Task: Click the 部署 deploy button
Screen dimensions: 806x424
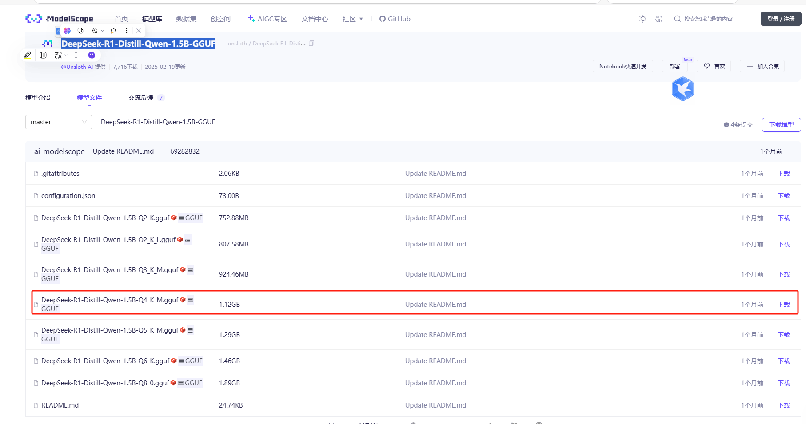Action: pyautogui.click(x=674, y=66)
